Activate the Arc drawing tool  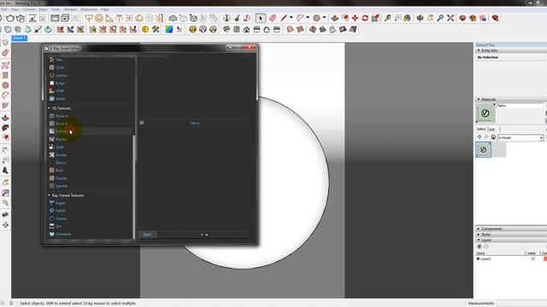pyautogui.click(x=300, y=18)
